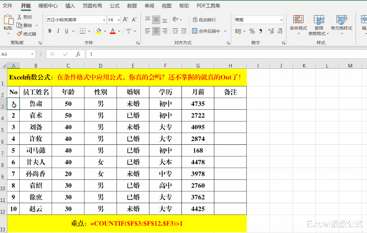Open Cell Styles (单元格样式)

tap(342, 25)
